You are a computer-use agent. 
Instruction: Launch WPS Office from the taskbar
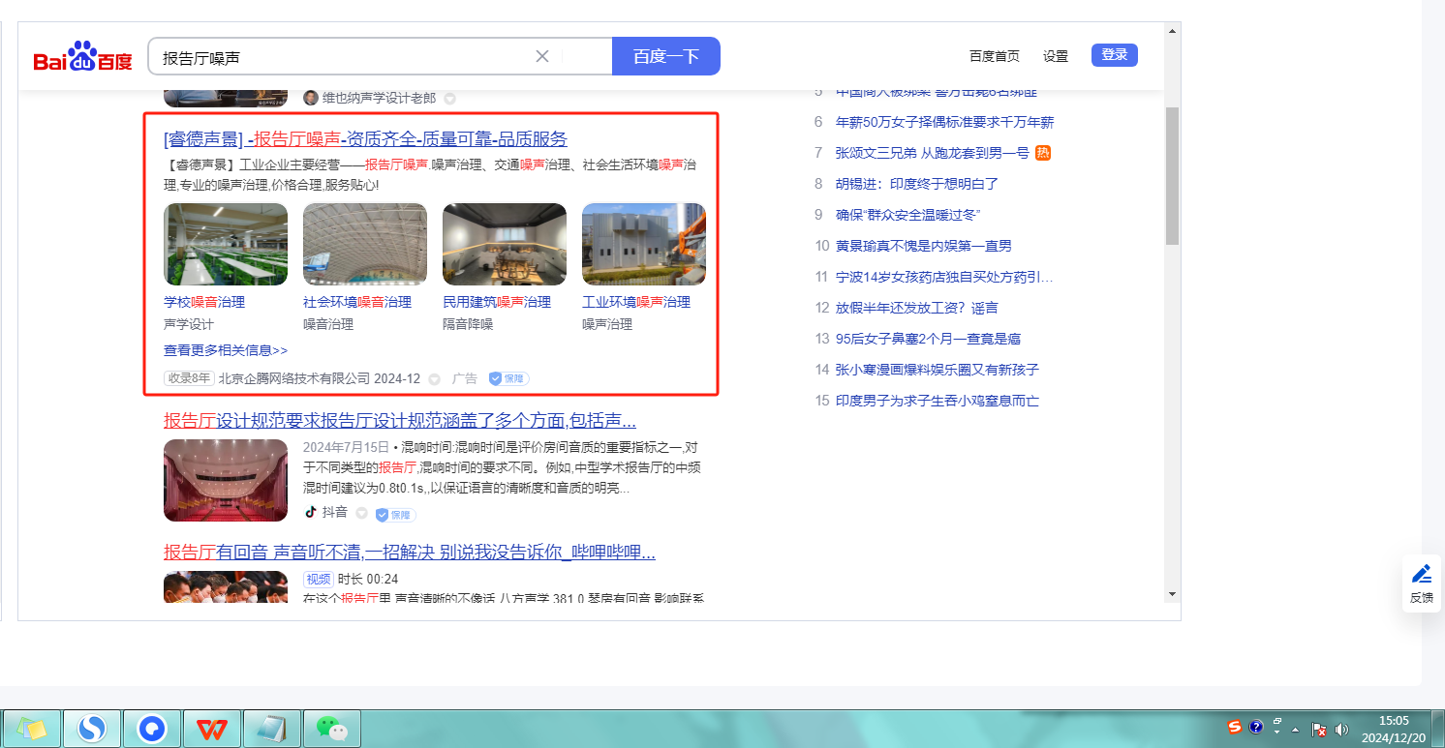(212, 728)
